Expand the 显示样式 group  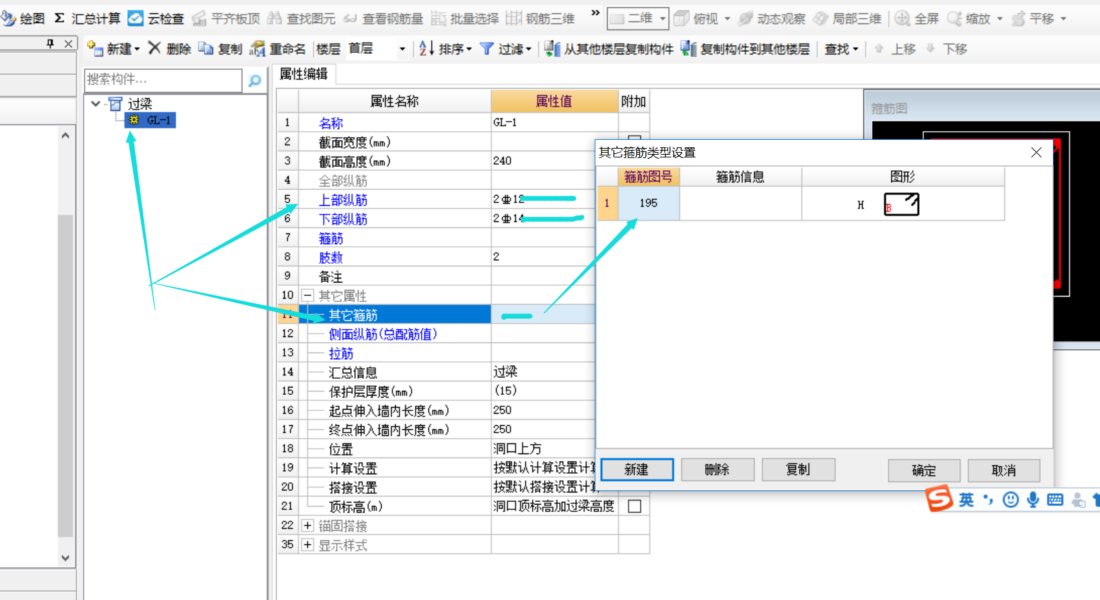pos(307,545)
